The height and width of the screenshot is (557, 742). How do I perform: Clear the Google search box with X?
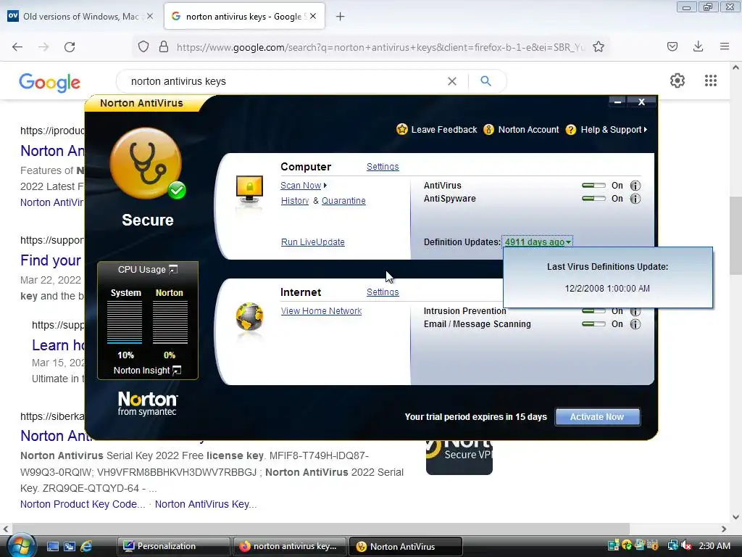tap(452, 81)
